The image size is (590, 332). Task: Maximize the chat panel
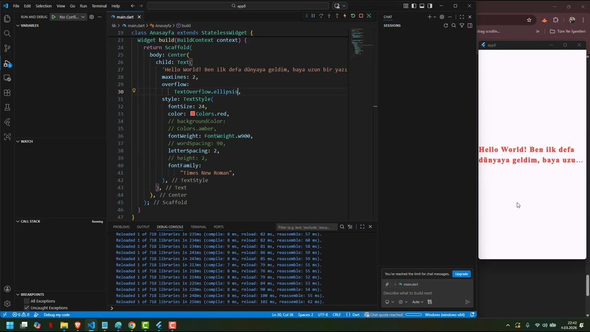(462, 17)
